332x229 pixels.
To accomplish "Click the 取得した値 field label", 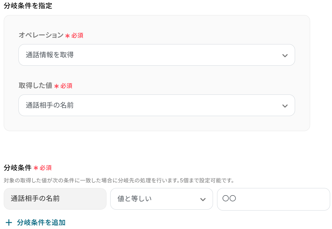I will click(x=35, y=85).
